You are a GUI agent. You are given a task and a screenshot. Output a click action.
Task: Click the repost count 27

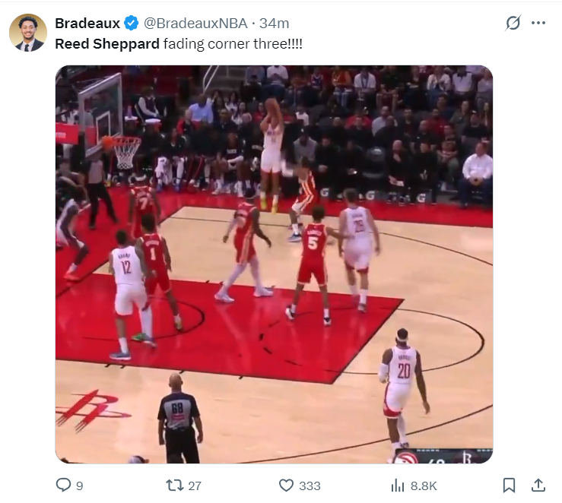(x=195, y=486)
